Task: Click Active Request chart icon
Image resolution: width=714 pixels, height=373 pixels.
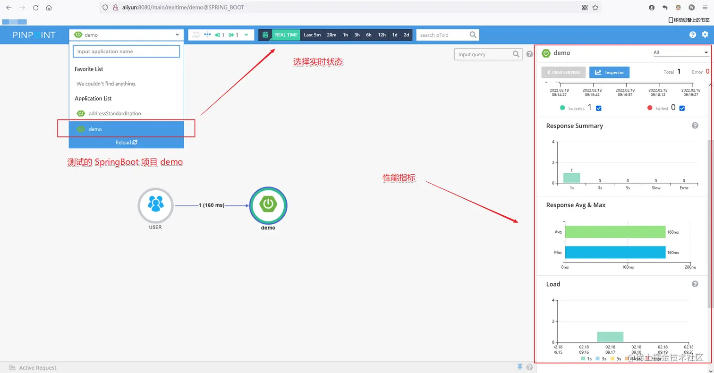Action: click(x=13, y=367)
